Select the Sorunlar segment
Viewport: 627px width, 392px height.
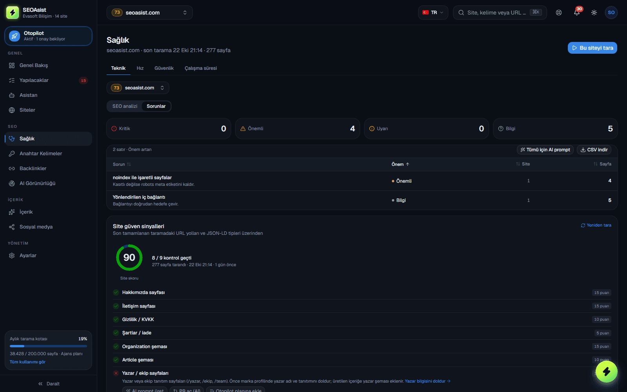click(156, 106)
